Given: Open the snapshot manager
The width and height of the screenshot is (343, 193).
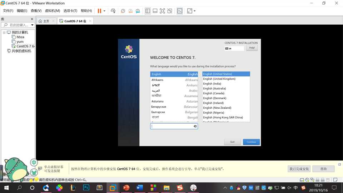Looking at the screenshot, I should (138, 11).
